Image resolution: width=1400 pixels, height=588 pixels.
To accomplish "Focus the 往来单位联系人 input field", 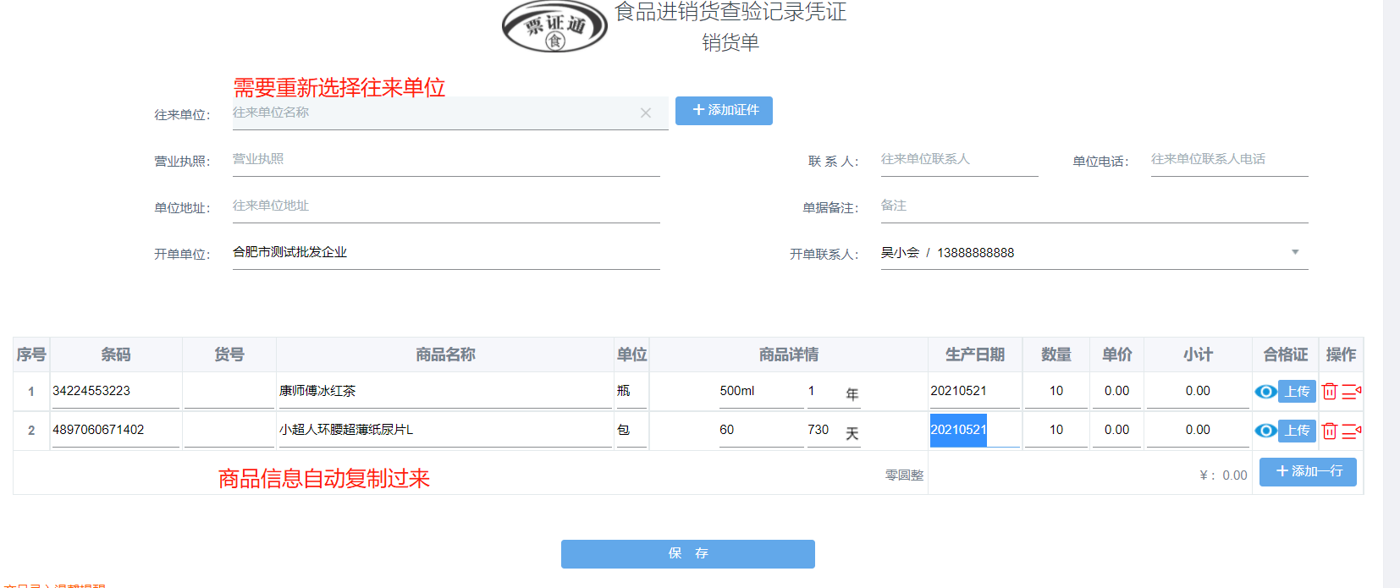I will pos(959,159).
